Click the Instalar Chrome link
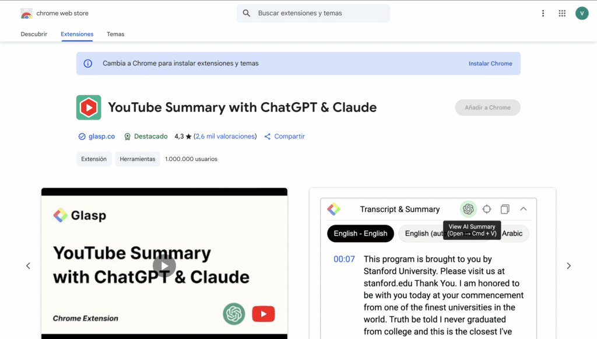Image resolution: width=597 pixels, height=339 pixels. pyautogui.click(x=490, y=64)
